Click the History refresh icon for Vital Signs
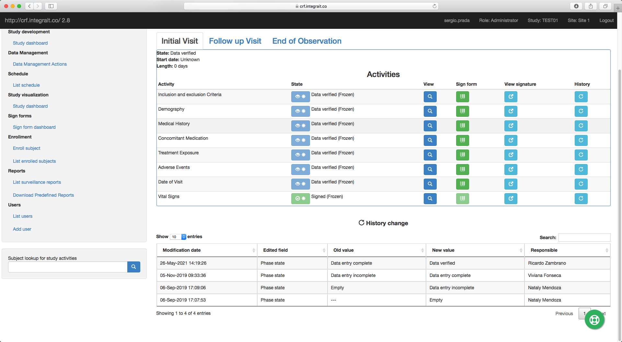622x342 pixels. coord(581,199)
